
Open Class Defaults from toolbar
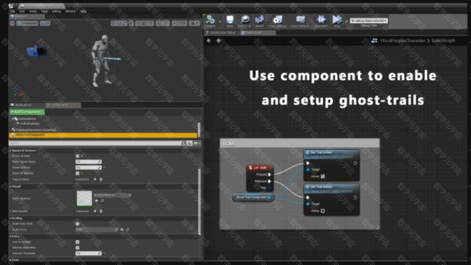tap(300, 20)
